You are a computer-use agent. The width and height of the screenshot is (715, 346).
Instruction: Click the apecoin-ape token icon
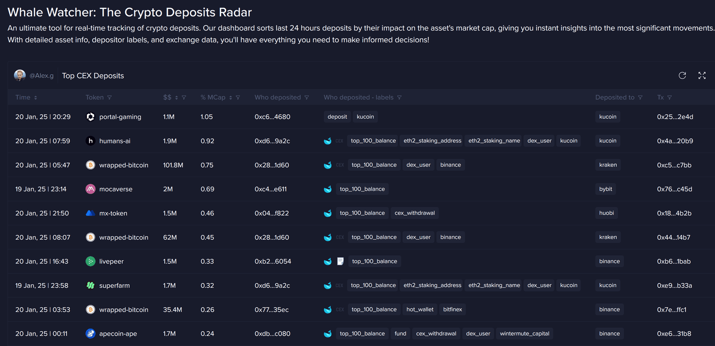[91, 333]
